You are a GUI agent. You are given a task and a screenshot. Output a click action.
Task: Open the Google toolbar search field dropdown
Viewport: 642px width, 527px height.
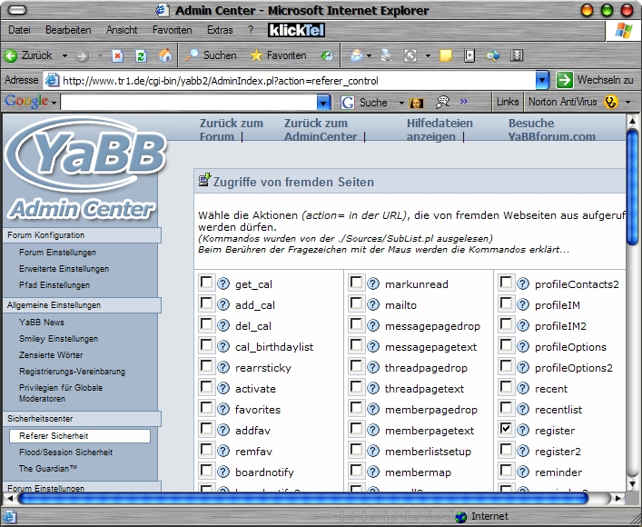[x=324, y=103]
